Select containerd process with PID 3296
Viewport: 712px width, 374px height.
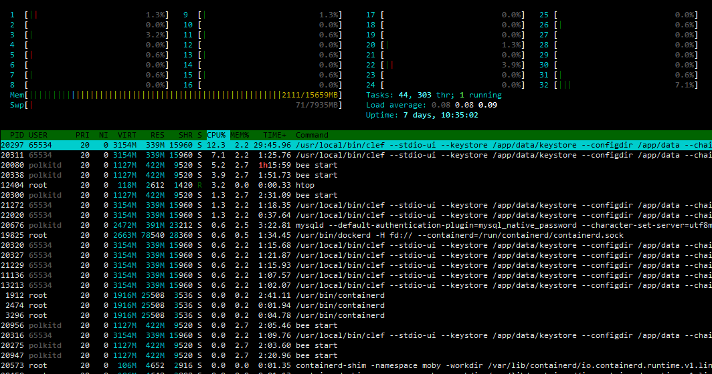[356, 315]
